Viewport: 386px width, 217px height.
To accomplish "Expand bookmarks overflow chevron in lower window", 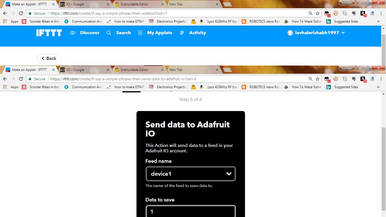I will [x=378, y=87].
